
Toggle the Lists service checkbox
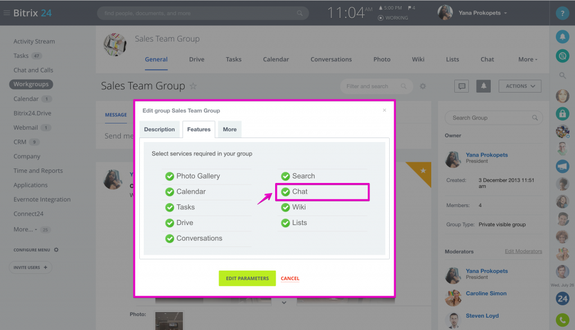pos(285,223)
